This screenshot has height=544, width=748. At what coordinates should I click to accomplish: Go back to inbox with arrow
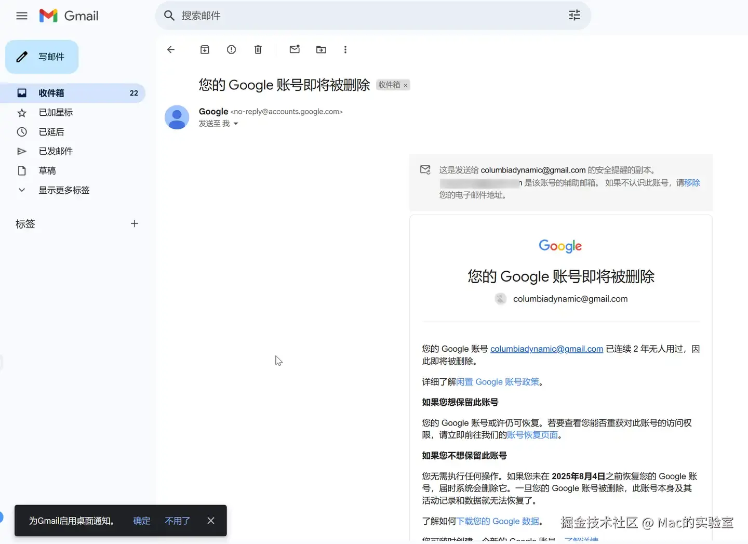pos(171,49)
